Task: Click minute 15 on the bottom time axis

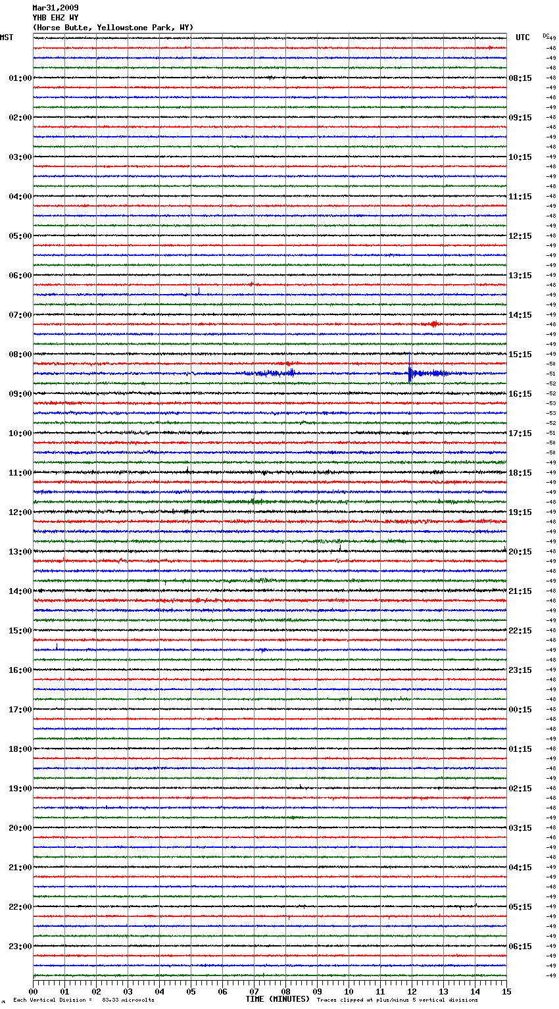Action: point(506,991)
